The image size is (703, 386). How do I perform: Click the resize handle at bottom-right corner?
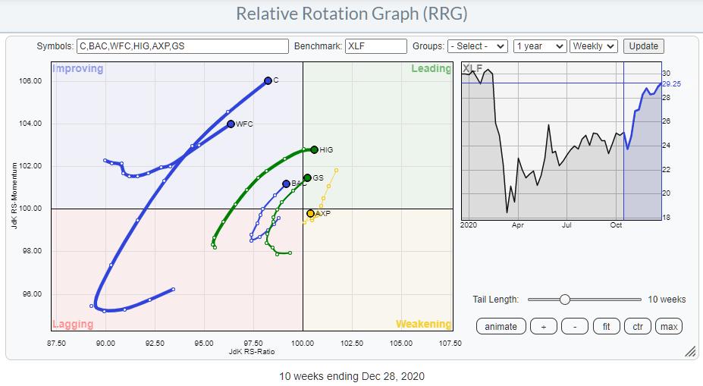tap(690, 352)
